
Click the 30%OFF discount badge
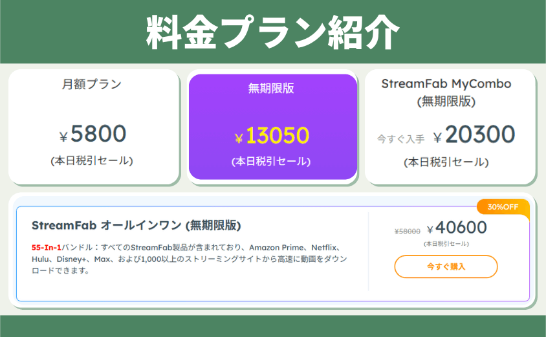click(x=503, y=208)
